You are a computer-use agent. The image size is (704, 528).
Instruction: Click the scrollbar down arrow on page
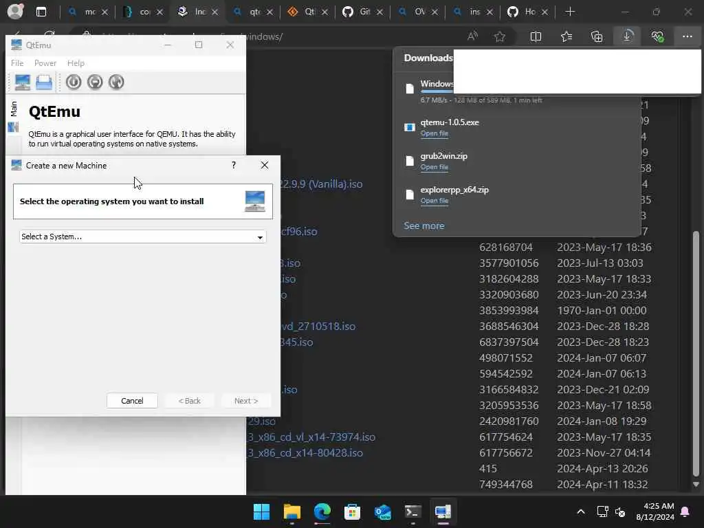tap(696, 485)
